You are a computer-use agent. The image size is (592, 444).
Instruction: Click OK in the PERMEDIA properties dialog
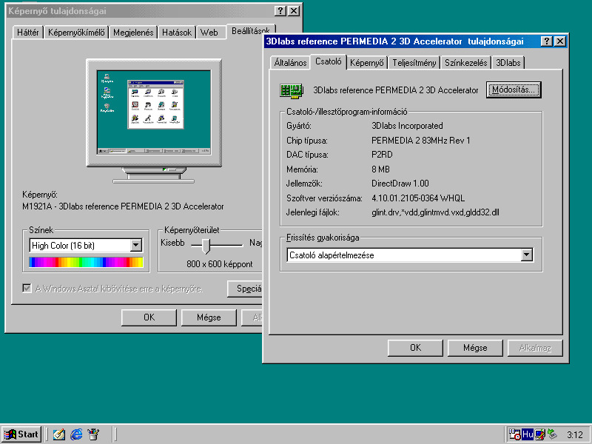[415, 348]
